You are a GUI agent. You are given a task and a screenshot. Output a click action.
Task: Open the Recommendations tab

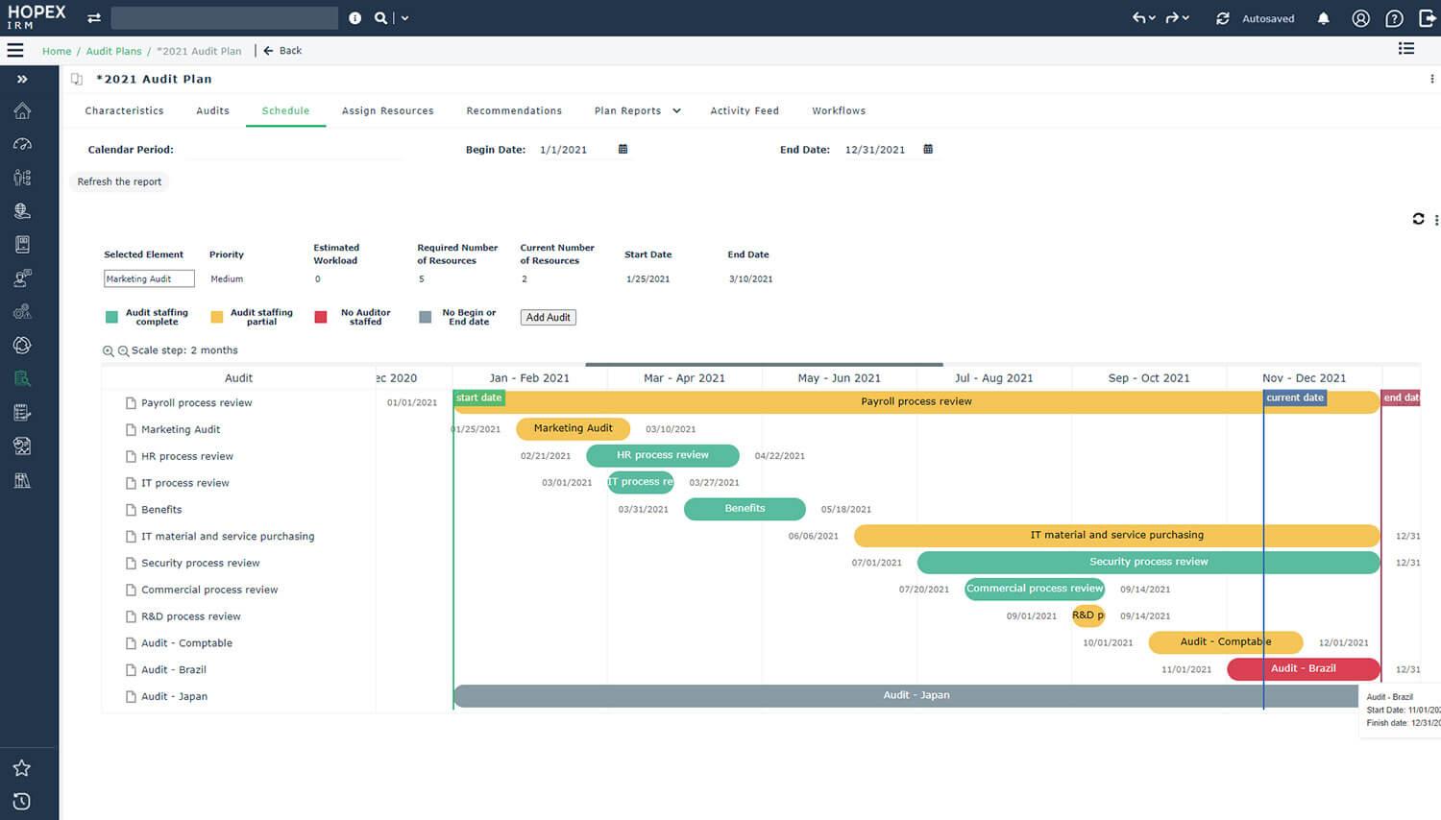pyautogui.click(x=514, y=110)
